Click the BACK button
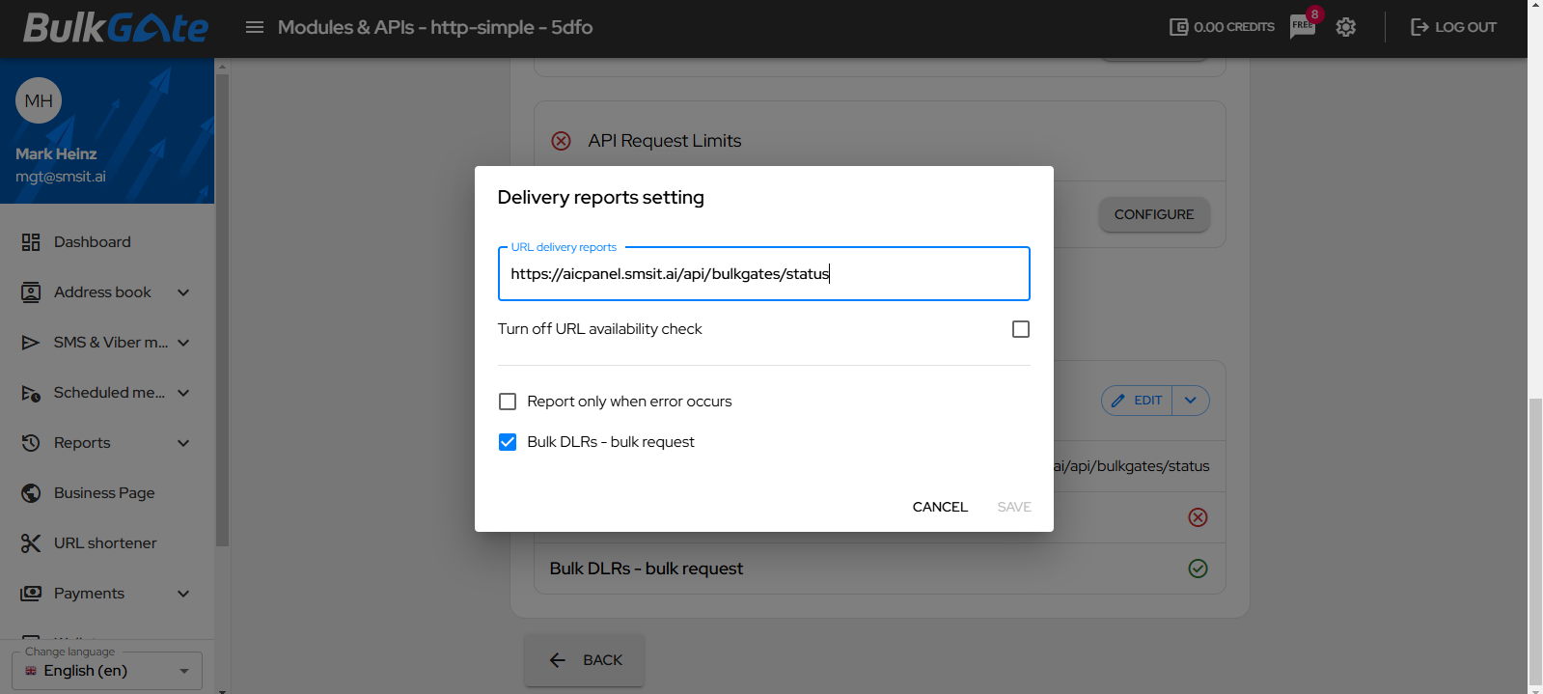Screen dimensions: 1543x694 coord(584,660)
